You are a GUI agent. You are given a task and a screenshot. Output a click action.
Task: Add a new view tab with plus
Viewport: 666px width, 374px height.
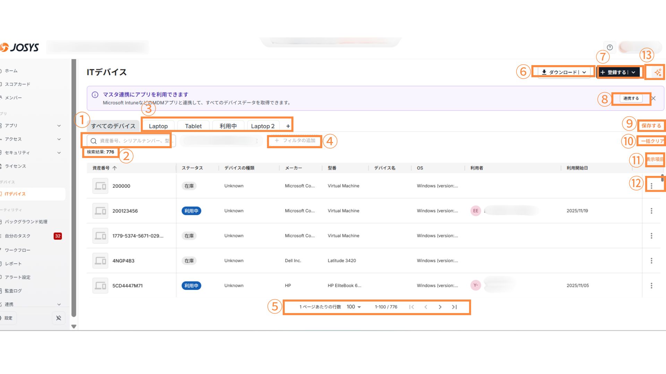click(288, 126)
